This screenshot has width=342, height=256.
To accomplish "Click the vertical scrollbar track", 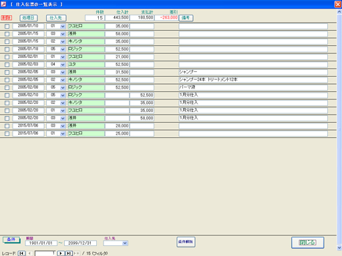I will [x=339, y=129].
